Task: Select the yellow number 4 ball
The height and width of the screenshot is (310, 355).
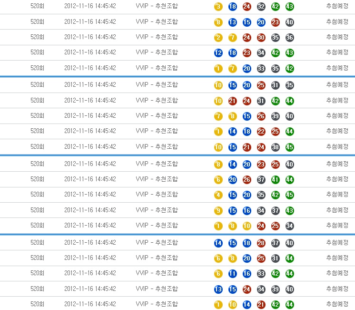Action: [x=218, y=195]
